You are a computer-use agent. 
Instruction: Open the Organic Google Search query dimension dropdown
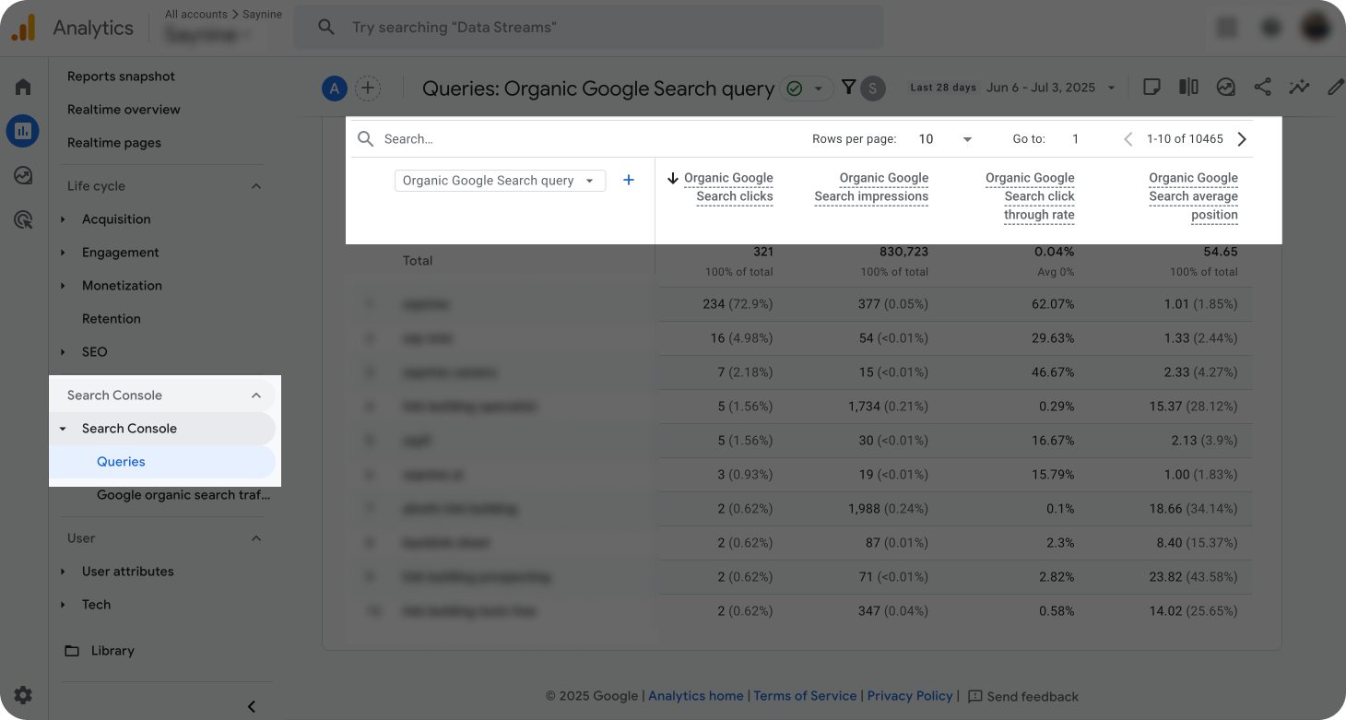(x=500, y=181)
